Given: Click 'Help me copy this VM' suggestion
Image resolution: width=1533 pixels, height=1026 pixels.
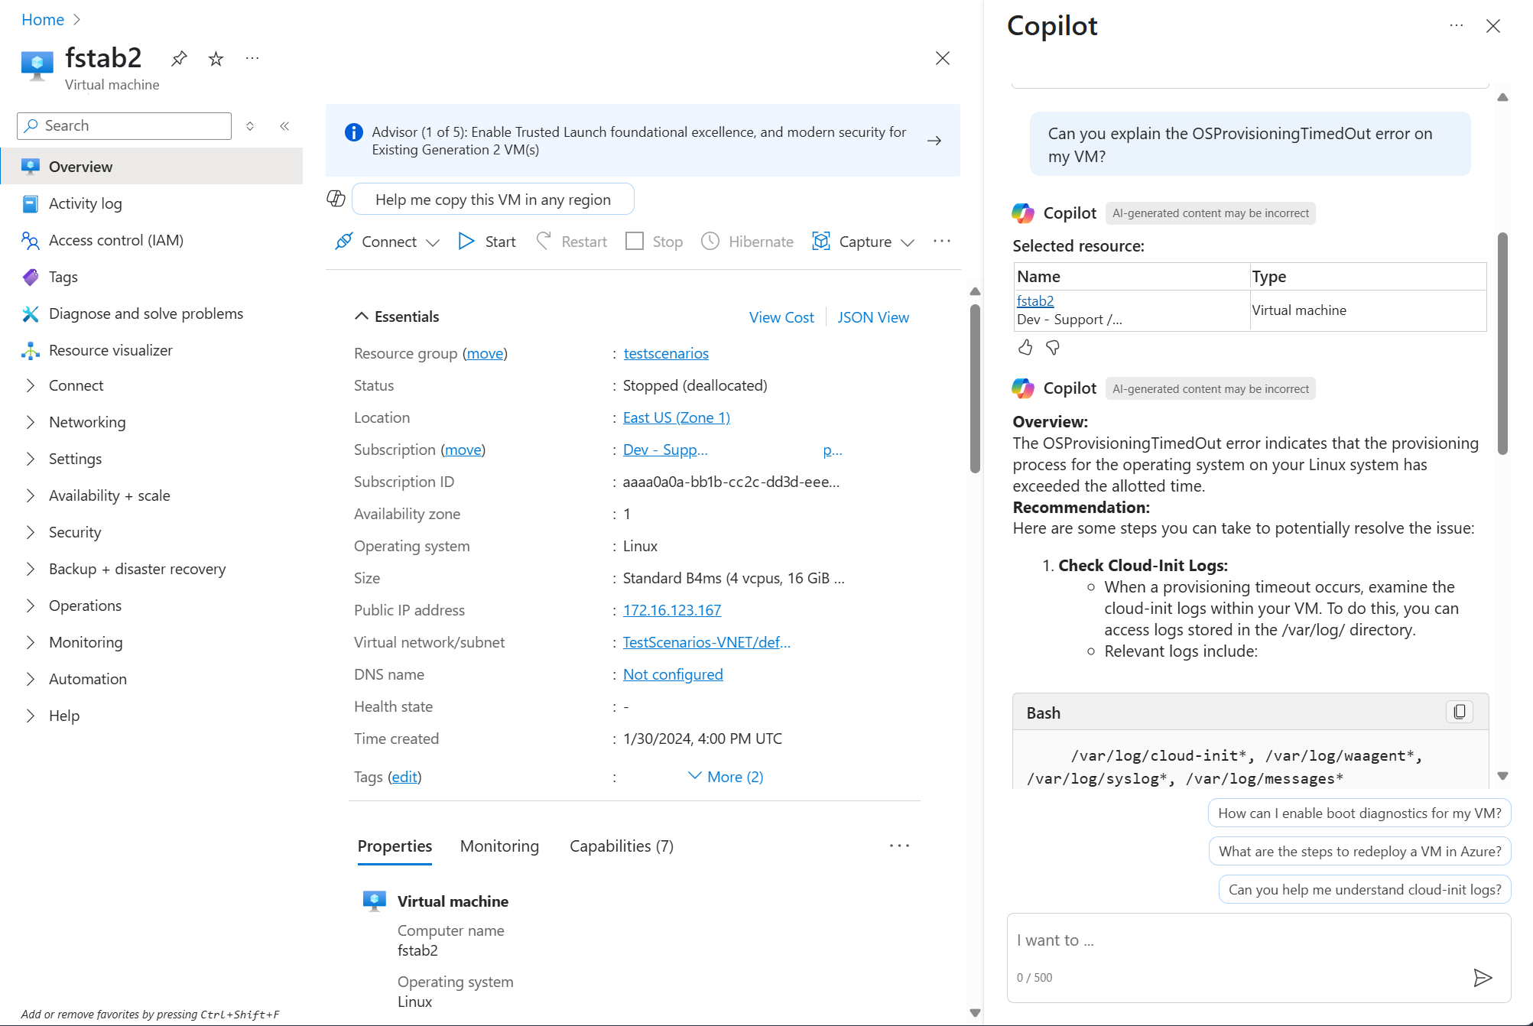Looking at the screenshot, I should tap(492, 200).
